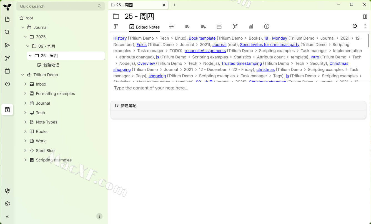Open note revisions history icon
The height and width of the screenshot is (224, 371).
tap(355, 26)
